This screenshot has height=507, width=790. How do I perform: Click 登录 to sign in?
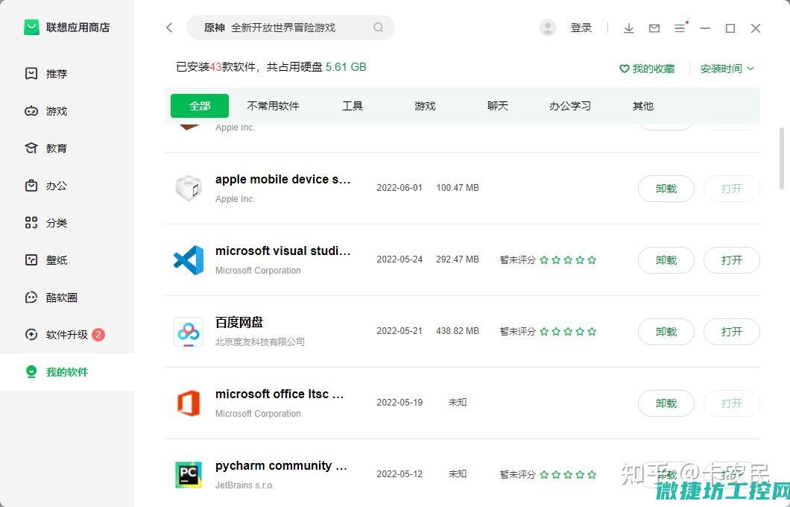pos(581,28)
